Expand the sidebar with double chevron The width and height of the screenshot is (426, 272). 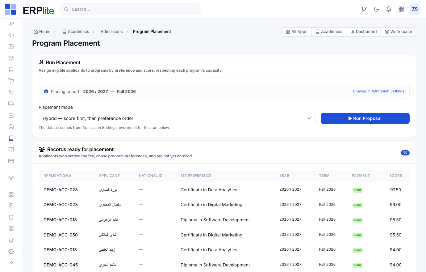pos(11,262)
